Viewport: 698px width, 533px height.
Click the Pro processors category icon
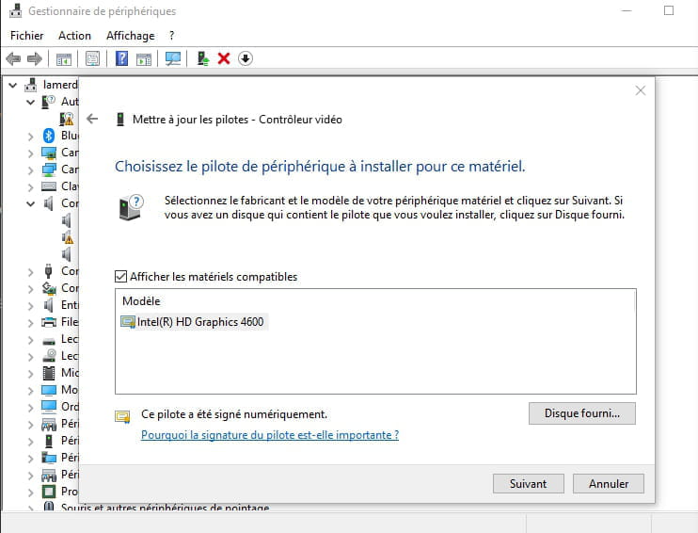coord(49,492)
